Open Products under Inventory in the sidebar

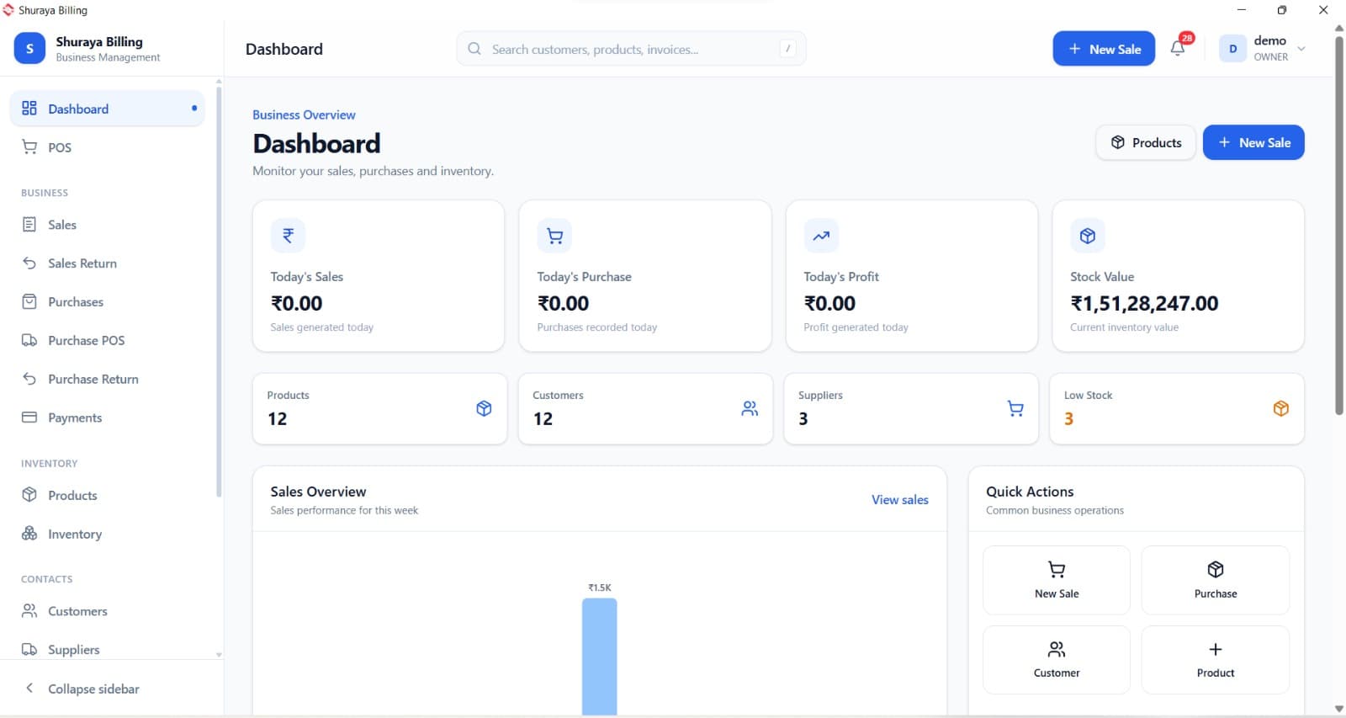click(x=107, y=496)
